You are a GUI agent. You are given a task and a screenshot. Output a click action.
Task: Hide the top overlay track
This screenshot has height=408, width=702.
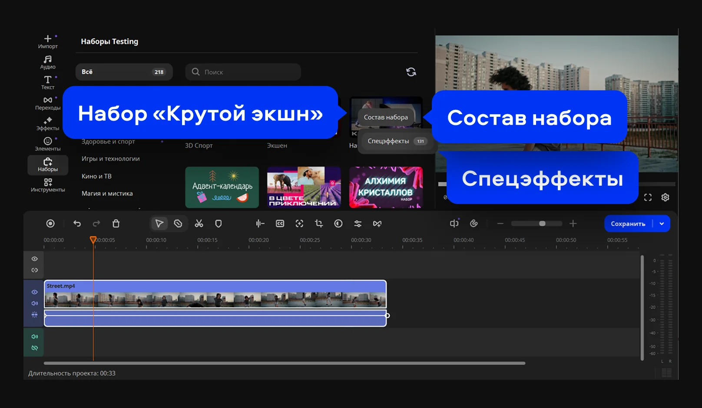click(x=35, y=259)
